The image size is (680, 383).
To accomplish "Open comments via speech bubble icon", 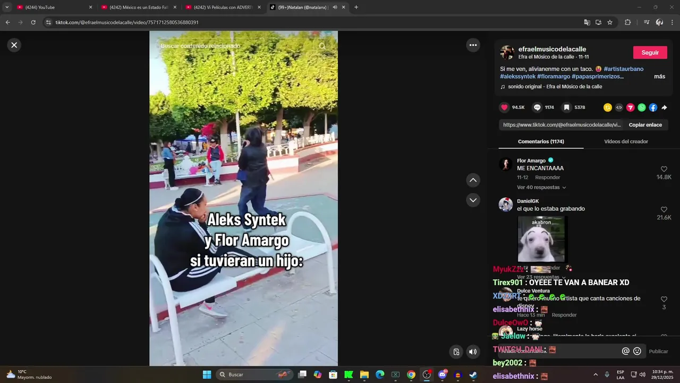I will pos(537,107).
